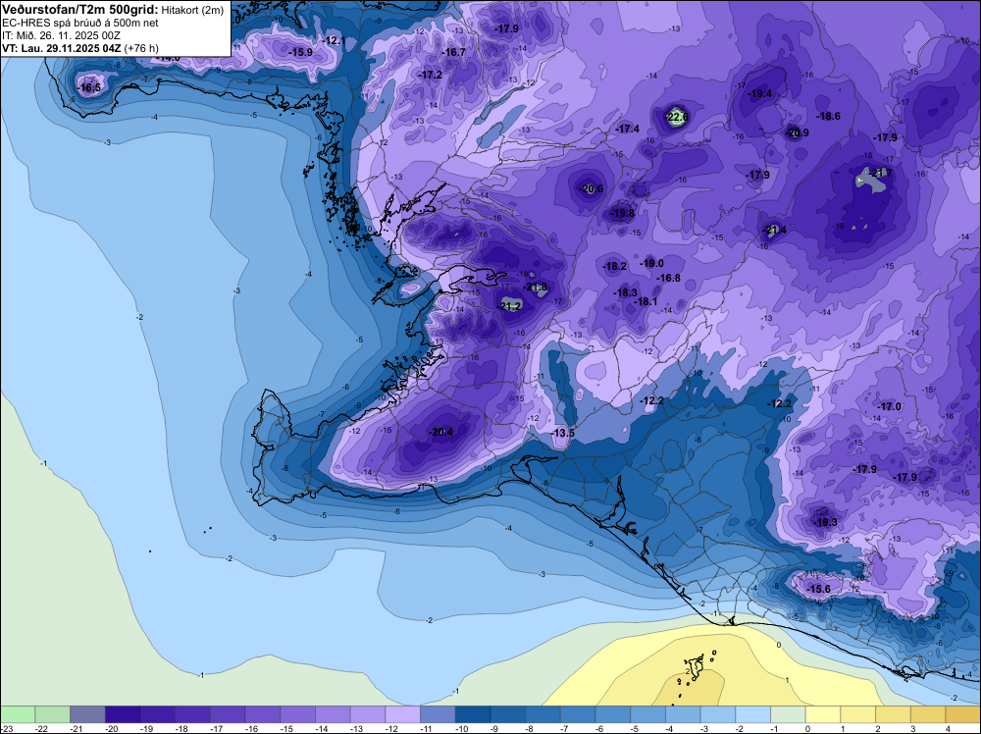The width and height of the screenshot is (981, 734).
Task: Click the -19.8 temperature label
Action: (623, 213)
